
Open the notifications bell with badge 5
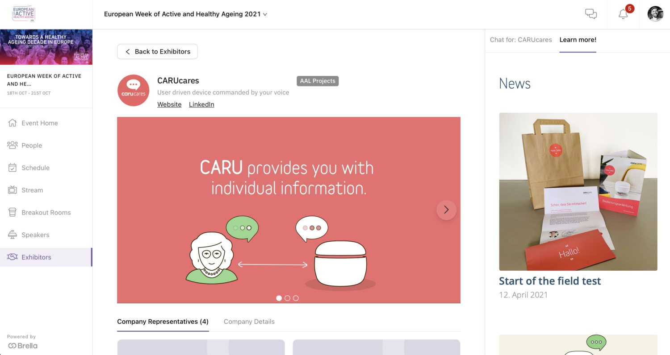[x=623, y=15]
